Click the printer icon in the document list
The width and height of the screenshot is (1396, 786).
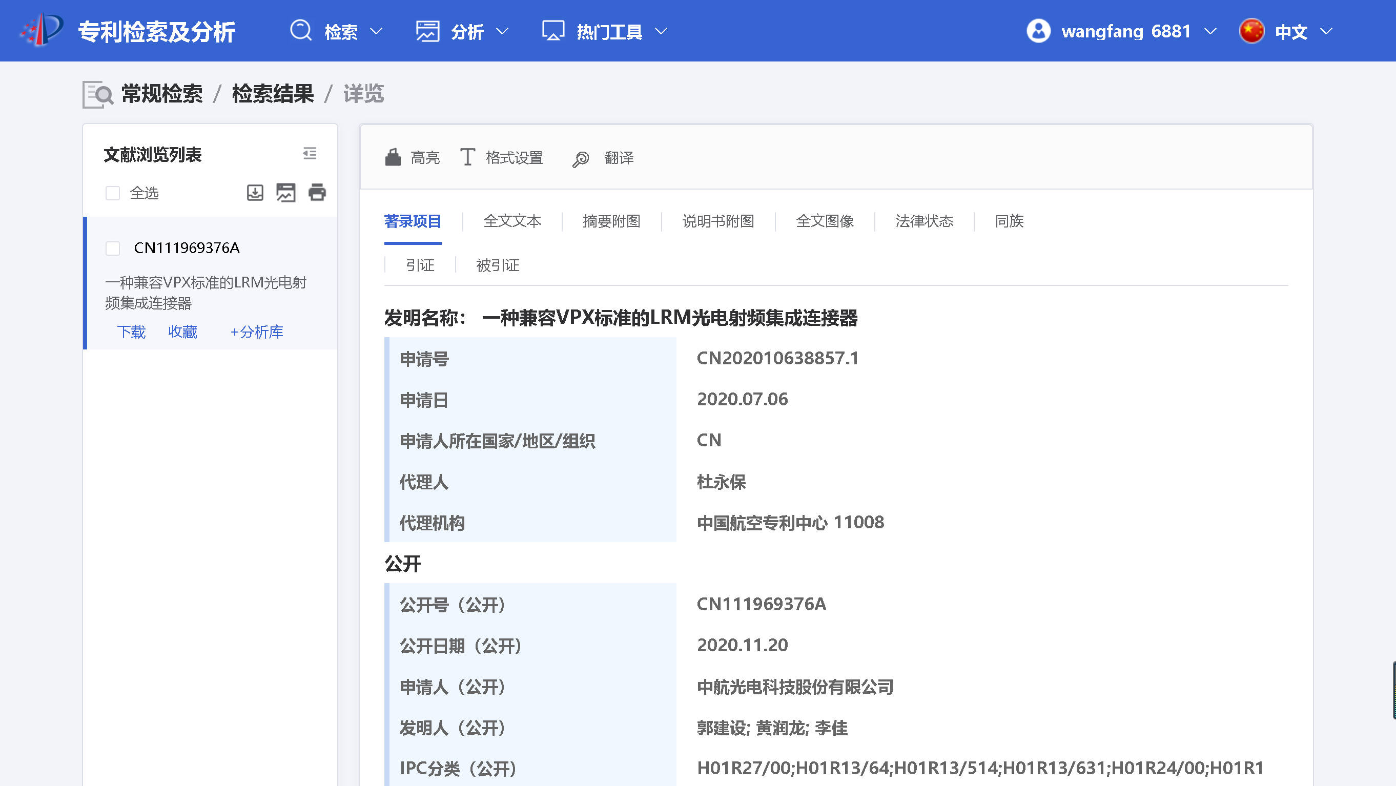point(317,192)
